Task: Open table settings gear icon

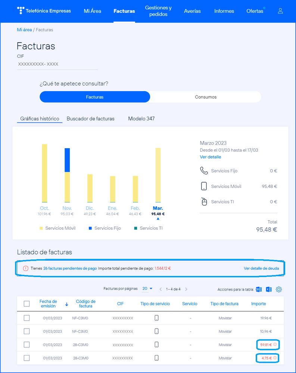Action: click(x=278, y=289)
